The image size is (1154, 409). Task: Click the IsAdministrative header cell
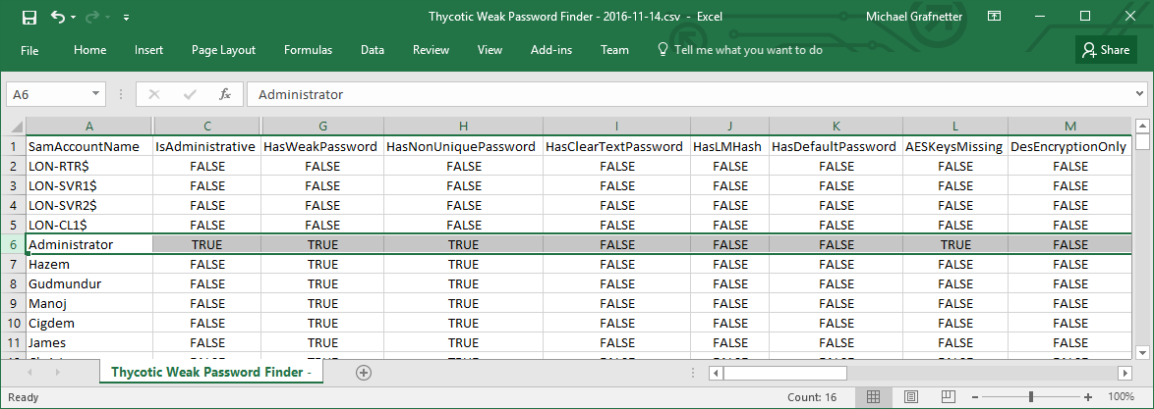point(206,147)
